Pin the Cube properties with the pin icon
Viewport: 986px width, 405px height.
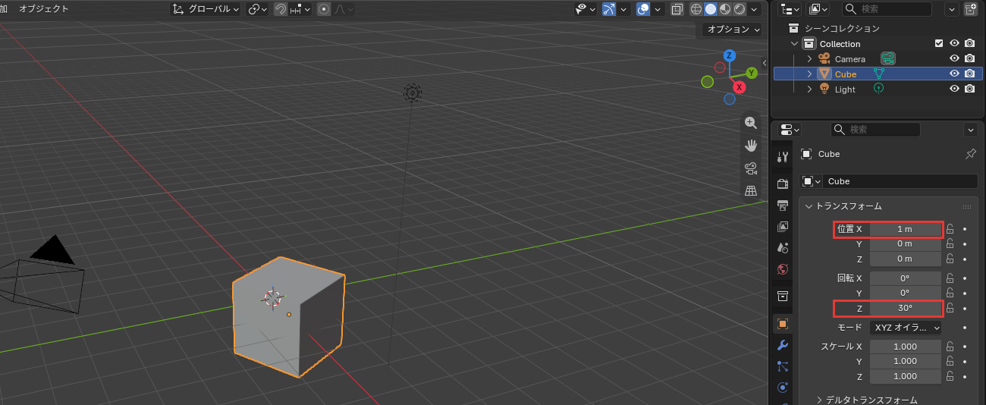pyautogui.click(x=970, y=154)
